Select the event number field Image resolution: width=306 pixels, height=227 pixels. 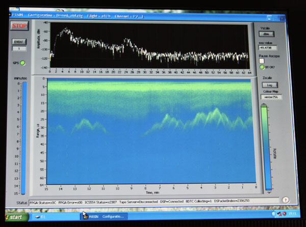coord(19,48)
